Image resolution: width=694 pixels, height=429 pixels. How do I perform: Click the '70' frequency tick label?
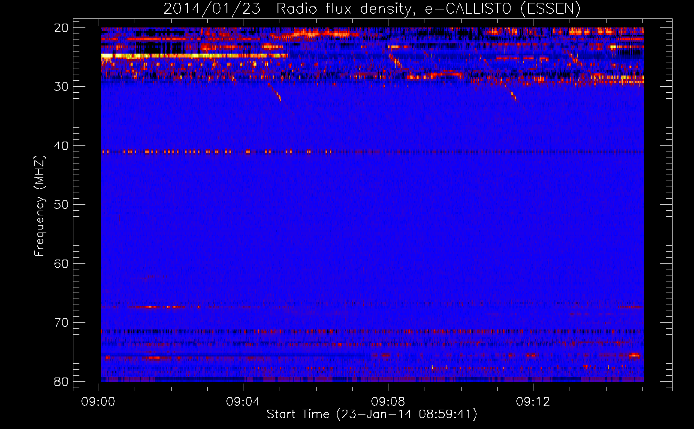point(61,323)
